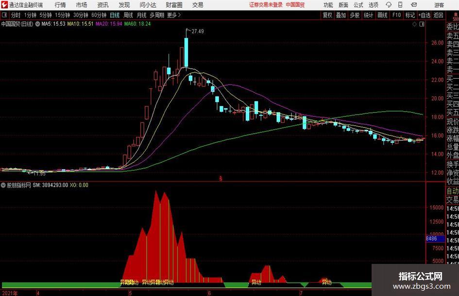Click the red 中国国贸 stock name link
The height and width of the screenshot is (296, 459).
[x=295, y=5]
